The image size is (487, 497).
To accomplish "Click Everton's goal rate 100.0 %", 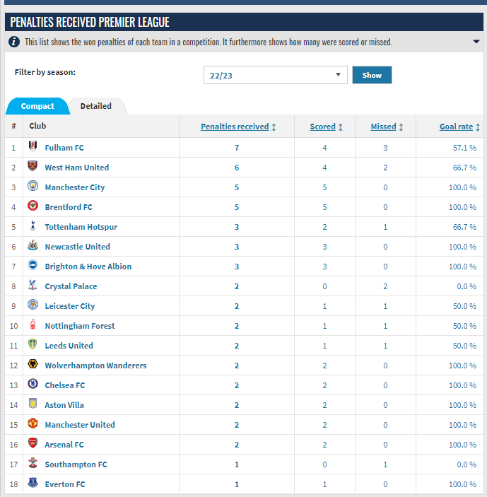I will tap(462, 484).
